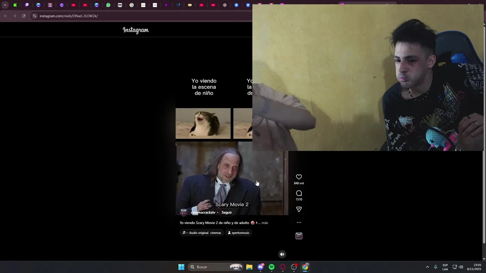Click the cinemacrackstv profile avatar
The width and height of the screenshot is (486, 273).
pos(184,212)
